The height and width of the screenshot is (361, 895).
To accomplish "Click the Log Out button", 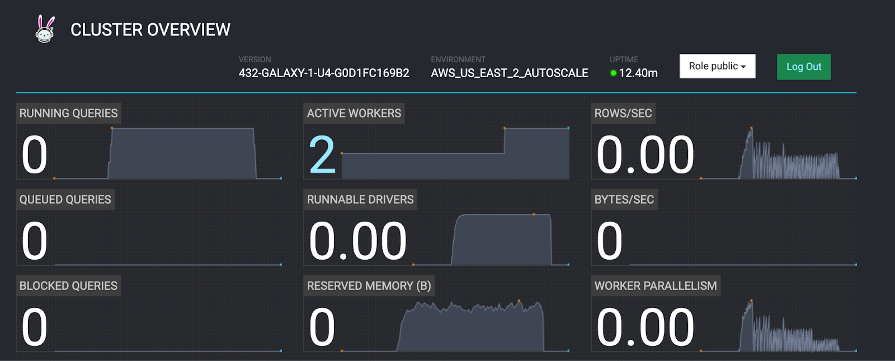I will pyautogui.click(x=803, y=67).
